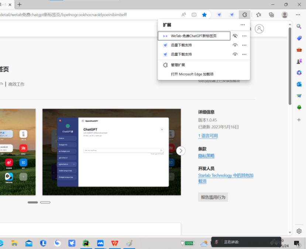Open more actions for the WeTab extension
This screenshot has width=306, height=249.
point(244,36)
